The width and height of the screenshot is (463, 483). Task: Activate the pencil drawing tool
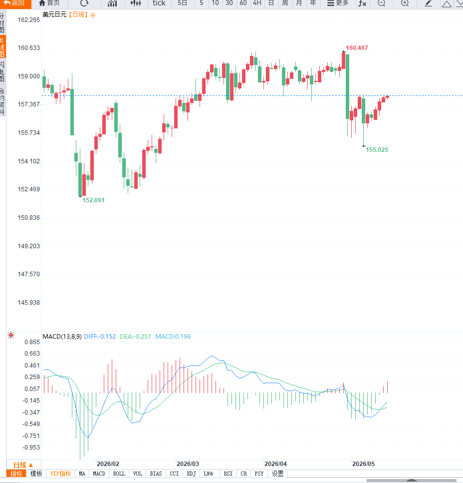click(x=428, y=3)
